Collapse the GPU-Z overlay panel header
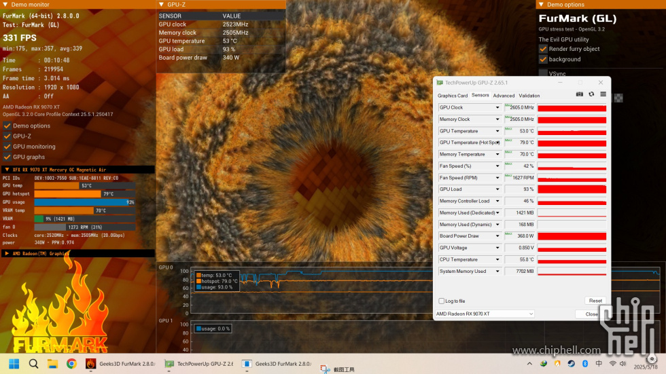The width and height of the screenshot is (666, 374). (162, 4)
